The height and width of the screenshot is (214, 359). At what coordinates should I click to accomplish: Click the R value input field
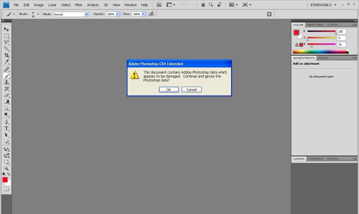point(341,32)
